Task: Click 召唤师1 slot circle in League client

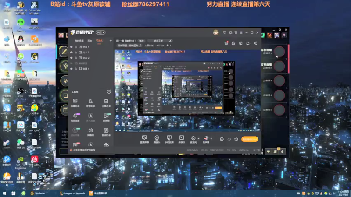Action: [279, 52]
